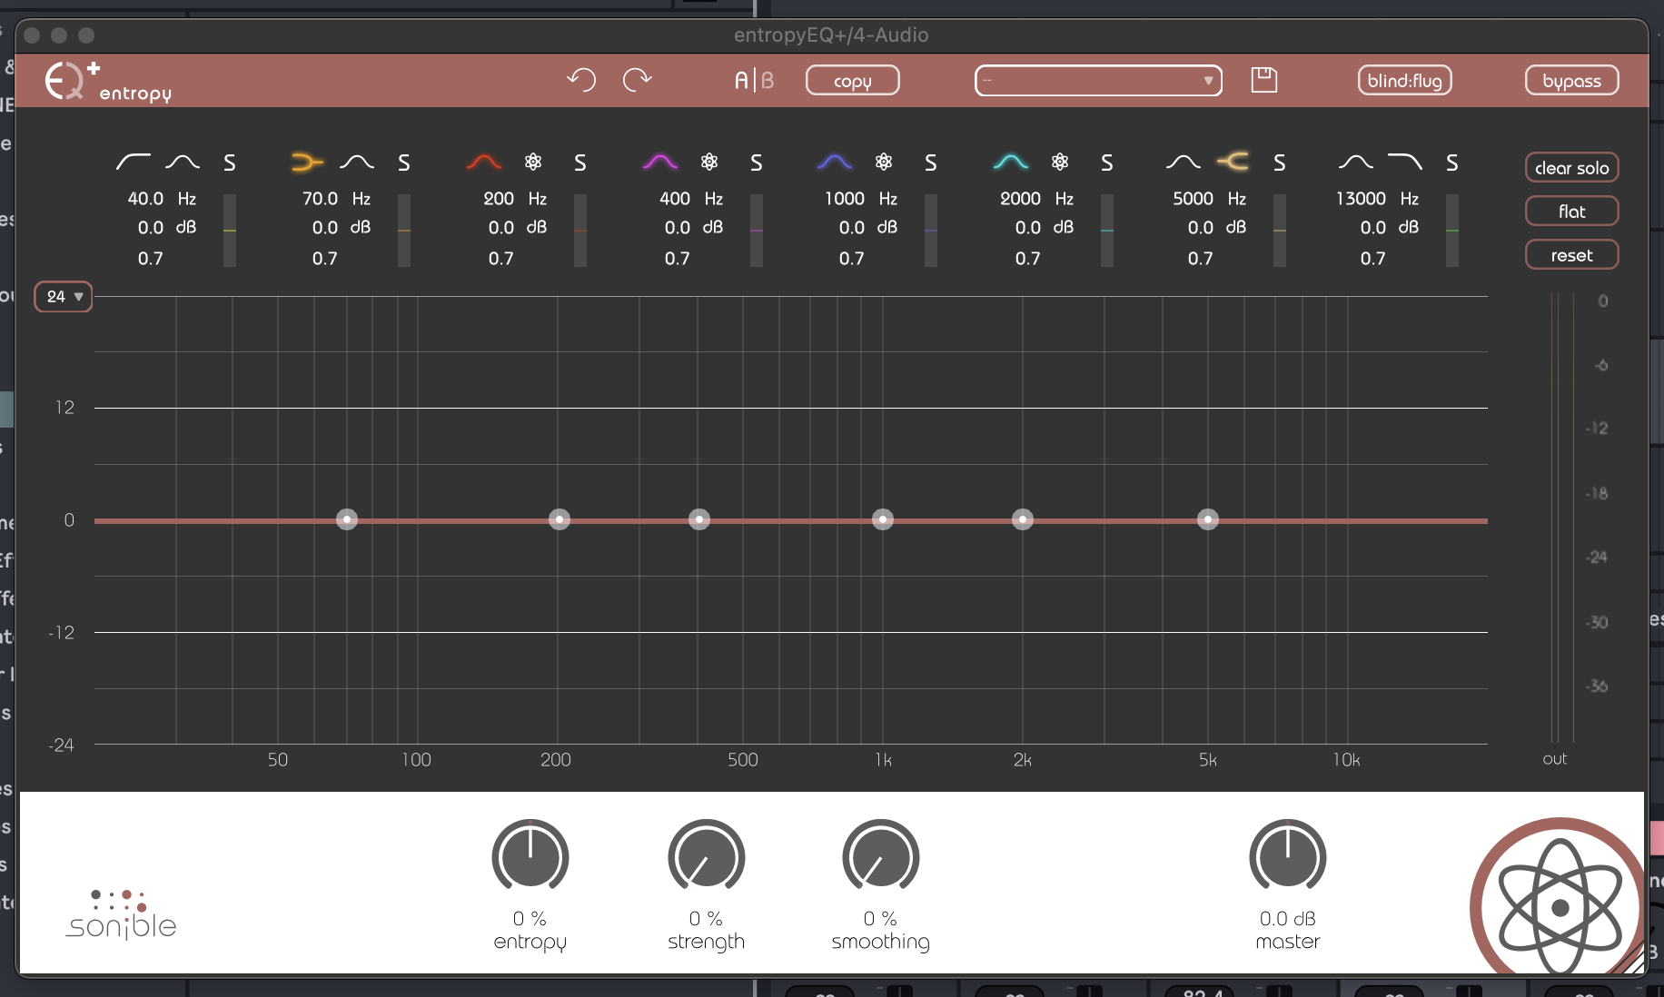
Task: Click the entropy knob
Action: pos(530,857)
